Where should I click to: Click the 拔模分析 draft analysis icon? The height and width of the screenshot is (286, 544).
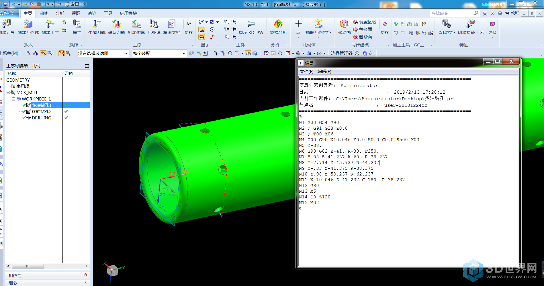tap(278, 24)
